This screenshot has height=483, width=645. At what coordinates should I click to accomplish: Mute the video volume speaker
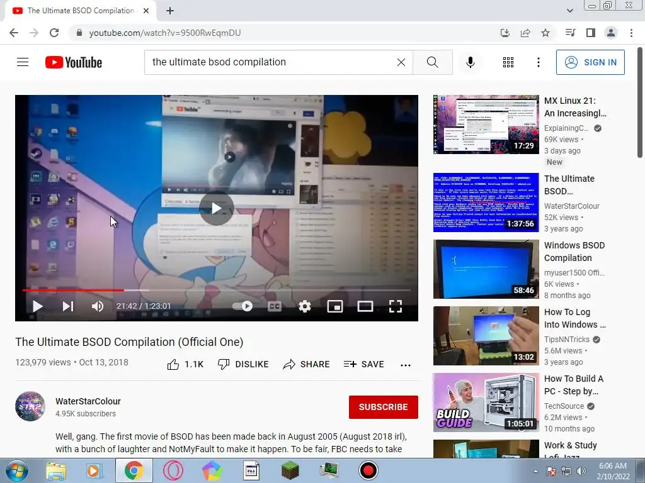[x=98, y=306]
